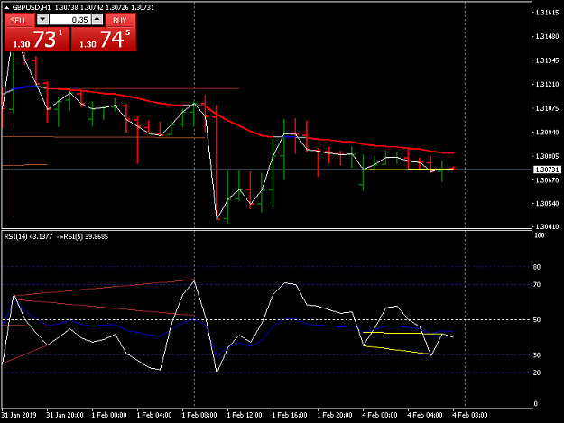The height and width of the screenshot is (423, 564).
Task: Click the 1 Feb 12:00 time label
Action: (x=245, y=415)
